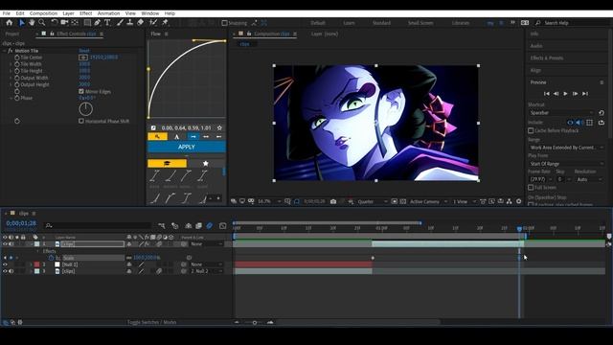The image size is (613, 345).
Task: Select the Unified Camera tool
Action: pos(64,23)
